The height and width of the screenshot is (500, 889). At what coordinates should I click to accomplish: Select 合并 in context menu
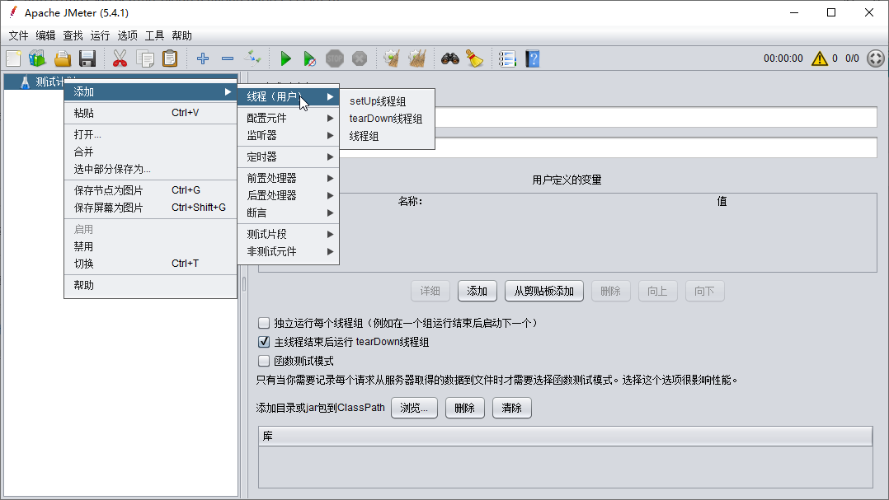[x=151, y=152]
